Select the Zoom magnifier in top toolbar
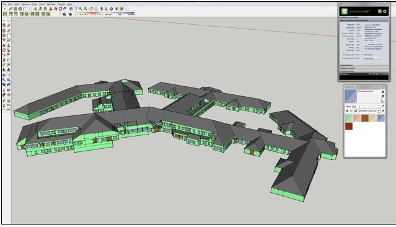 81,9
